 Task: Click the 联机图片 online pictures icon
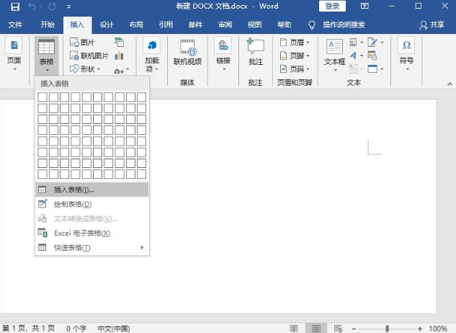90,56
